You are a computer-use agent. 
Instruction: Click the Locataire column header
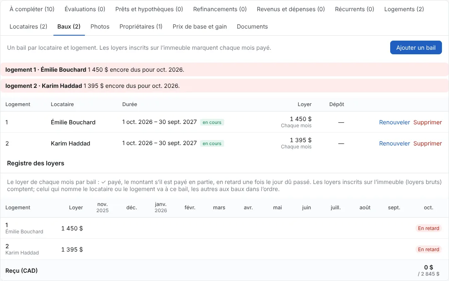pos(62,104)
